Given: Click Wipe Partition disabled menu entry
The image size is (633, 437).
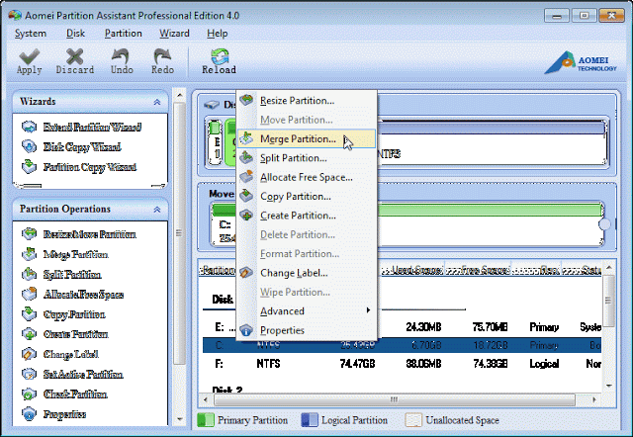Looking at the screenshot, I should tap(307, 292).
